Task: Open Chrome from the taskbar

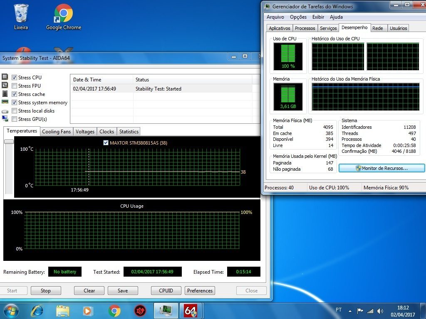Action: tap(114, 311)
